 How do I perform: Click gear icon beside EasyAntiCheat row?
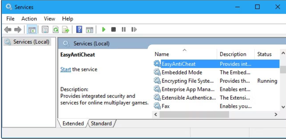click(157, 64)
